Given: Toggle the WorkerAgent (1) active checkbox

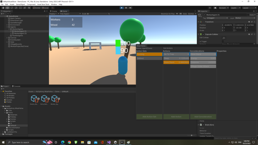Looking at the screenshot, I should coord(204,15).
